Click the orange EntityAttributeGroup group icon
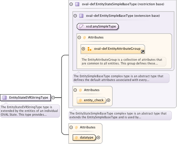The height and width of the screenshot is (144, 177). 90,49
